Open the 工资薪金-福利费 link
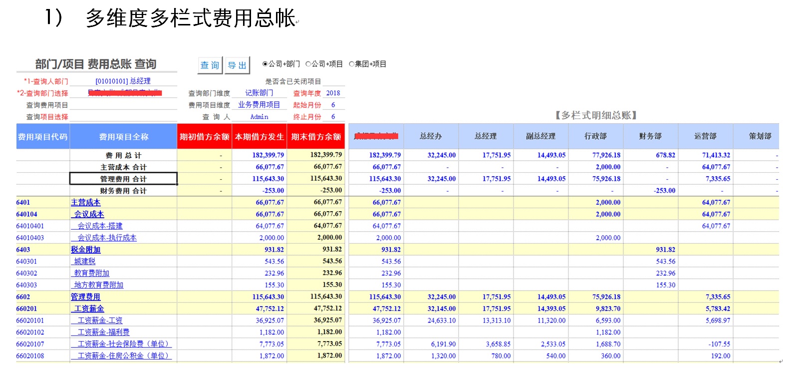This screenshot has height=371, width=808. (103, 333)
